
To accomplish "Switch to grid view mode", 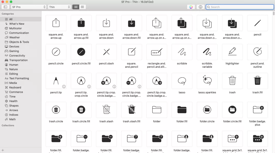I will [76, 7].
